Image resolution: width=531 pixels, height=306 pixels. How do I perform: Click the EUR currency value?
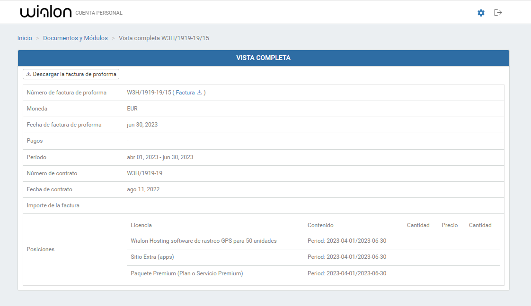click(x=132, y=109)
